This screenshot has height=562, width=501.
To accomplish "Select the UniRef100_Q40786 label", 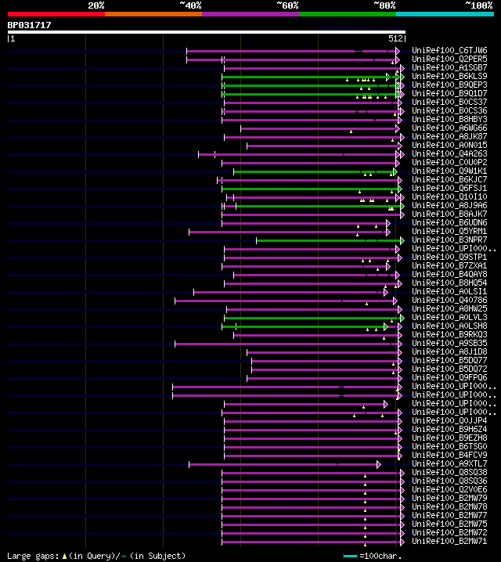I will pyautogui.click(x=449, y=300).
